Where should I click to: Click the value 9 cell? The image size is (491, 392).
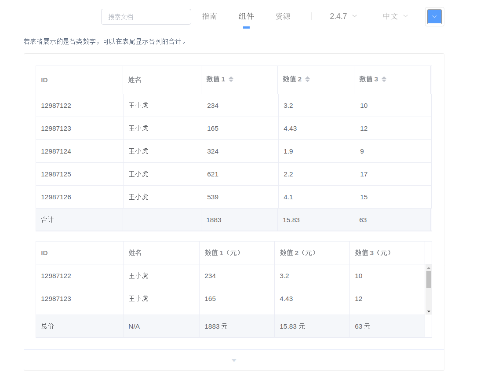[393, 151]
